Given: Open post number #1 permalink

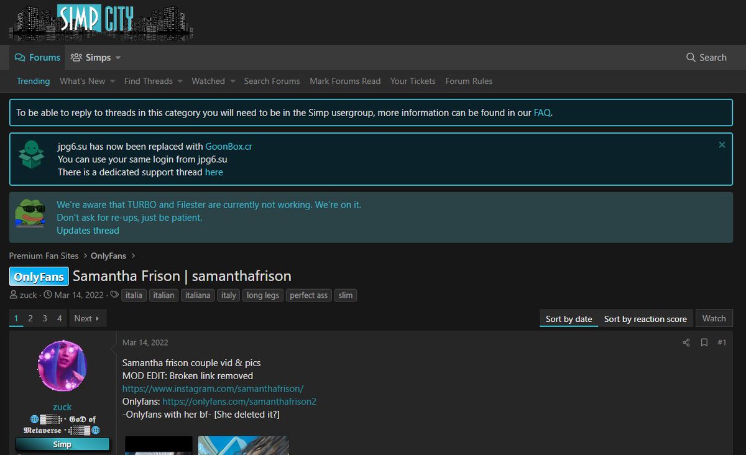Looking at the screenshot, I should tap(722, 342).
